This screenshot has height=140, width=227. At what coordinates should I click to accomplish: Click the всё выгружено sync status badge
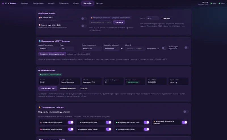click(x=133, y=82)
